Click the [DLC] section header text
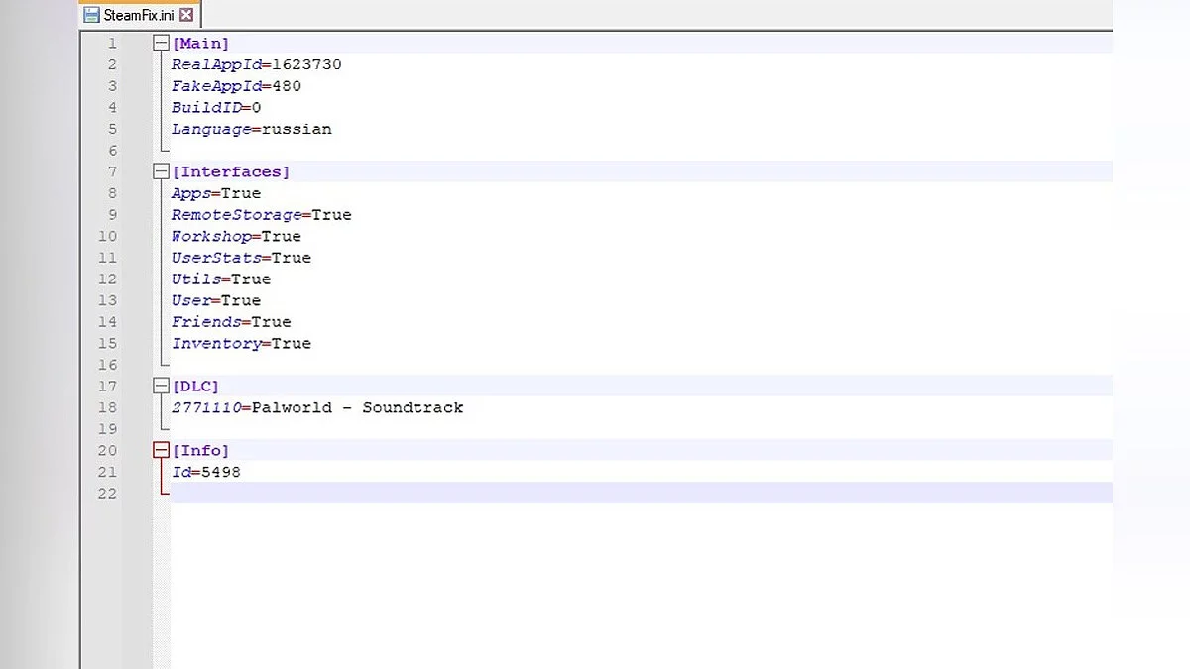This screenshot has width=1190, height=669. 195,387
